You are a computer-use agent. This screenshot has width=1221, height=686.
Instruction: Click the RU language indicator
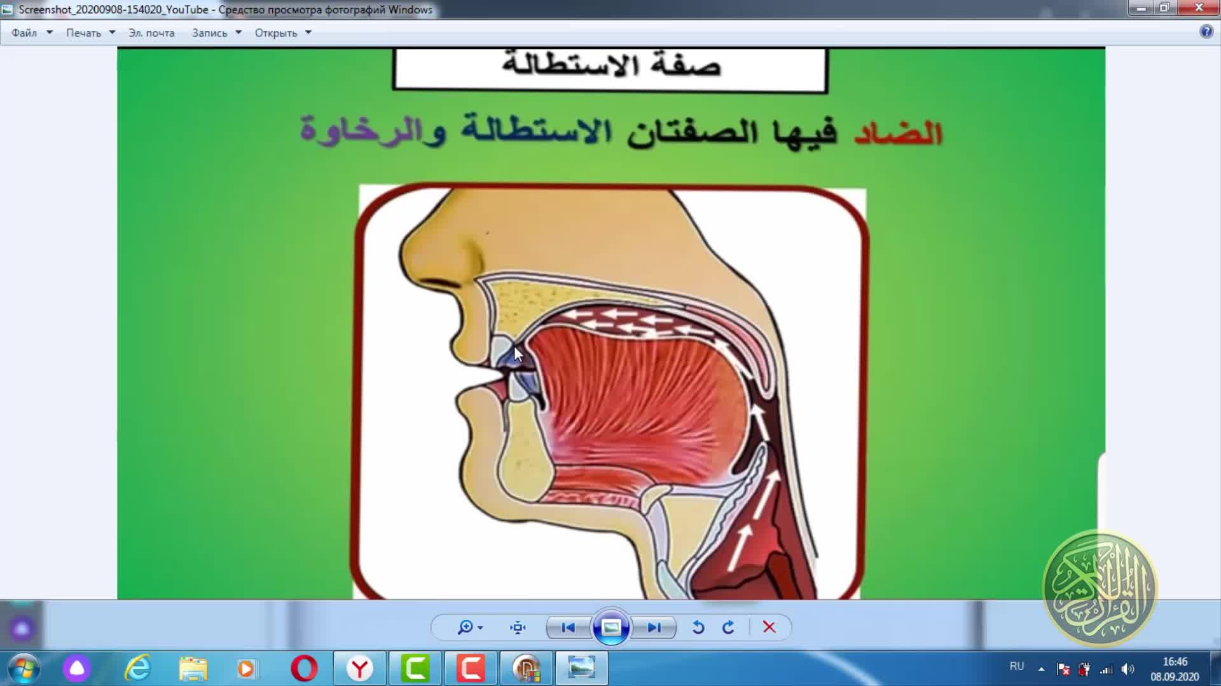1016,666
